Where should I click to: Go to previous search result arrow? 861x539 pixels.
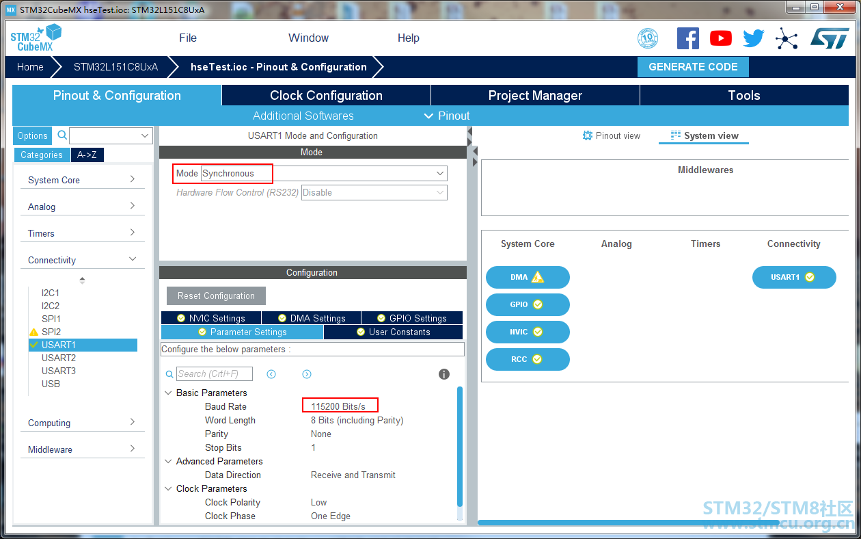pyautogui.click(x=271, y=374)
